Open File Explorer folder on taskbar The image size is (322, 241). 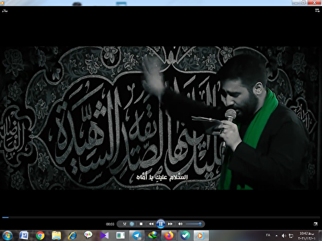[x=56, y=236]
